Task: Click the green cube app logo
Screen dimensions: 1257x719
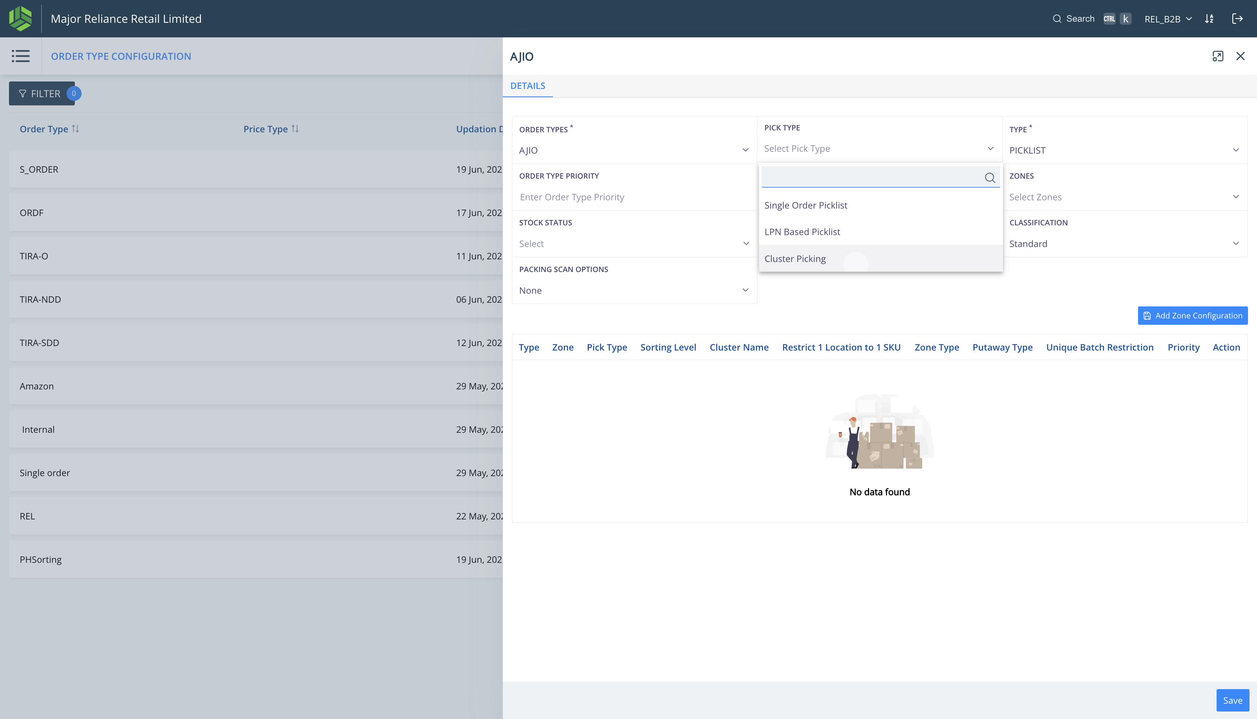Action: coord(20,19)
